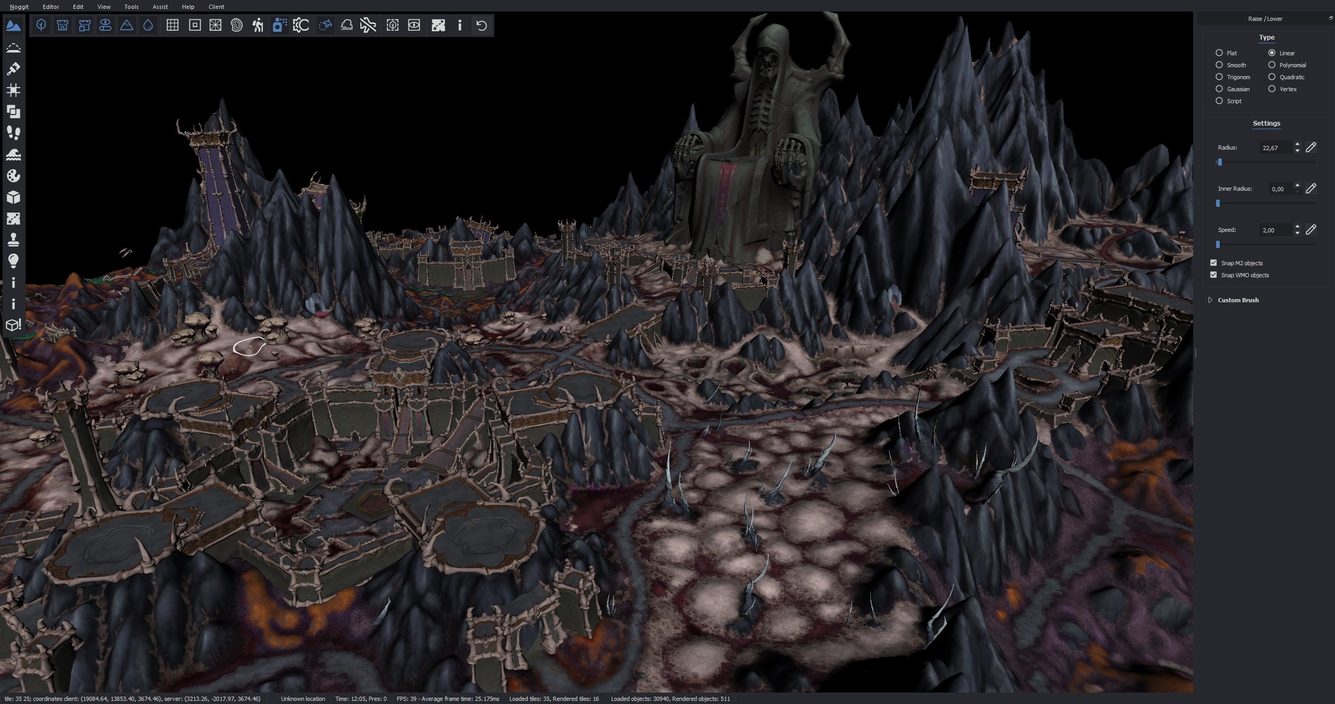Click the Speed slider track
This screenshot has width=1335, height=704.
pos(1267,244)
